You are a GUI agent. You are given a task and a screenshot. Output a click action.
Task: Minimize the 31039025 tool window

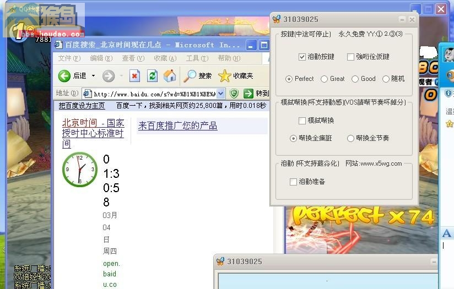coord(402,19)
